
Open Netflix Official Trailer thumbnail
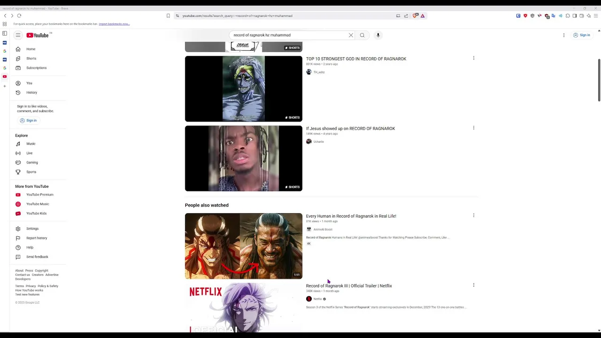point(244,307)
